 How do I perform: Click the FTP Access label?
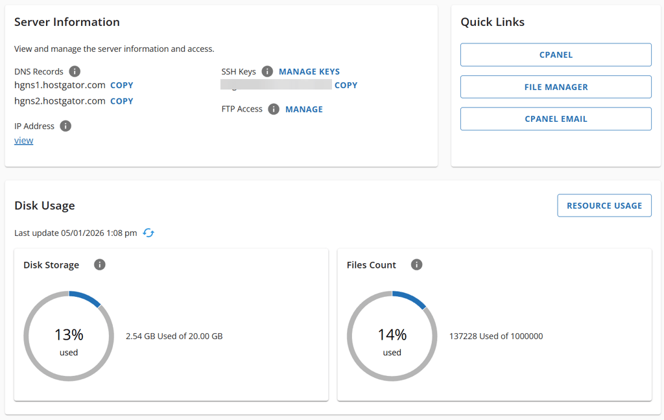[242, 110]
